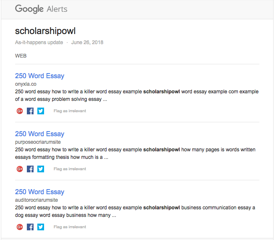Click the June 26, 2018 date
Screen dimensions: 274x240
[x=87, y=42]
